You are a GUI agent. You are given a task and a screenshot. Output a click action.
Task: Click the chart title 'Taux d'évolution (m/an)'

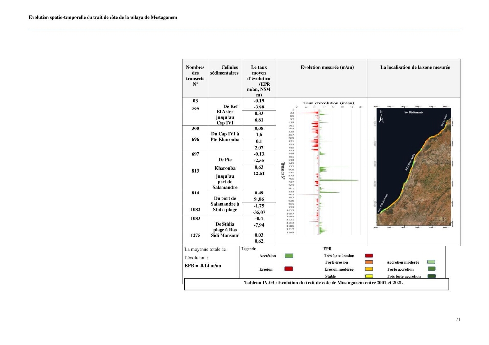[329, 103]
